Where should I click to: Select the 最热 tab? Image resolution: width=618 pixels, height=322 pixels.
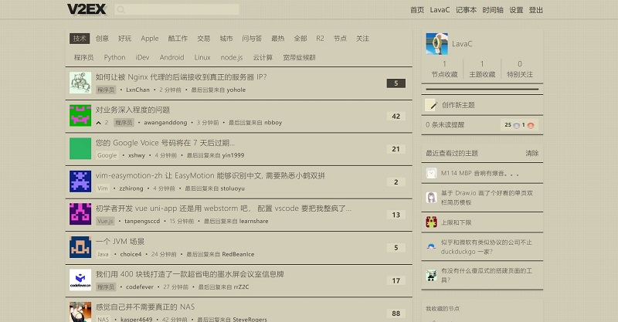click(x=277, y=39)
